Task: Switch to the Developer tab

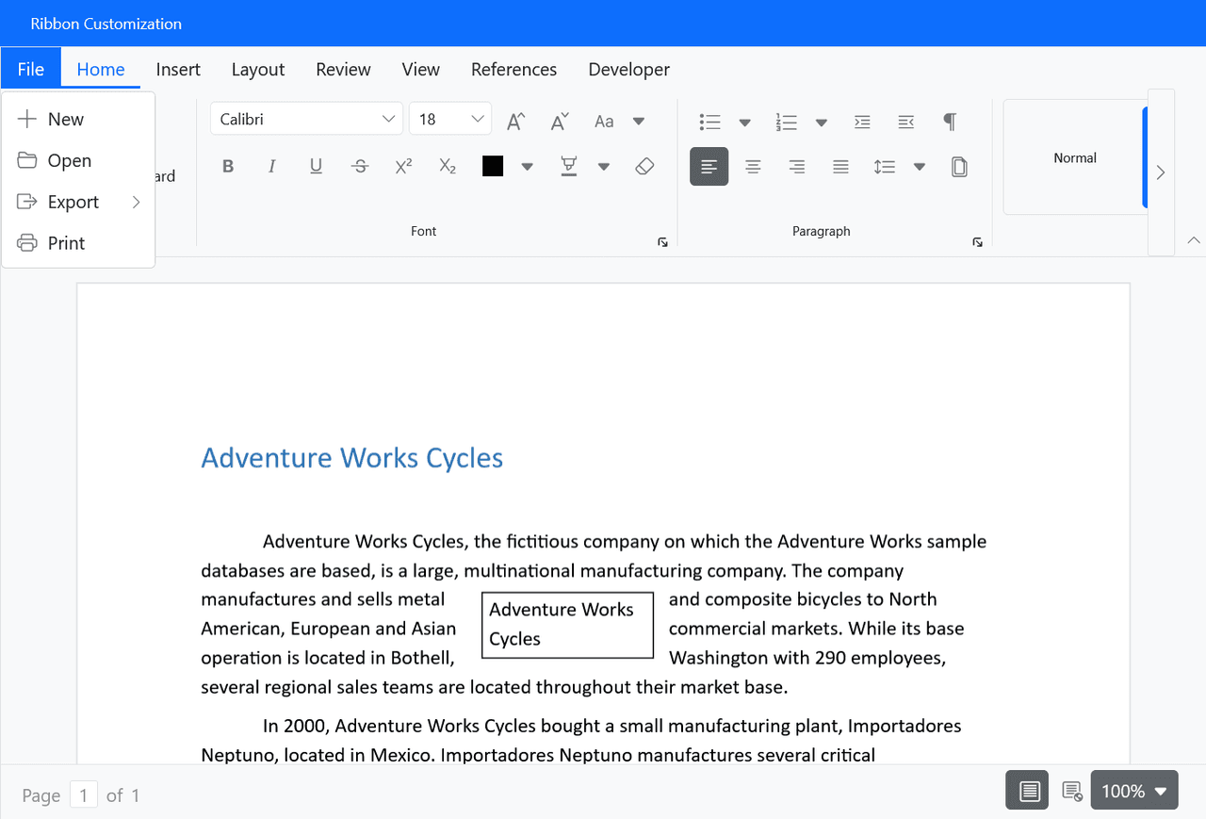Action: (x=628, y=69)
